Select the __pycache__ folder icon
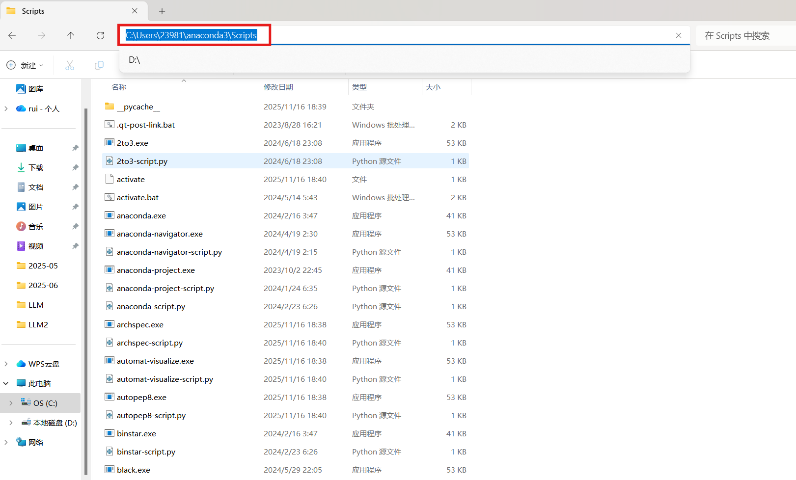 110,107
